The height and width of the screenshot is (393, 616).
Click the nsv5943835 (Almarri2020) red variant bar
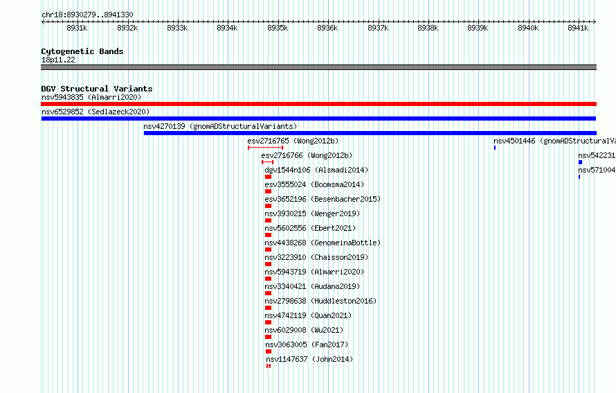pos(318,104)
